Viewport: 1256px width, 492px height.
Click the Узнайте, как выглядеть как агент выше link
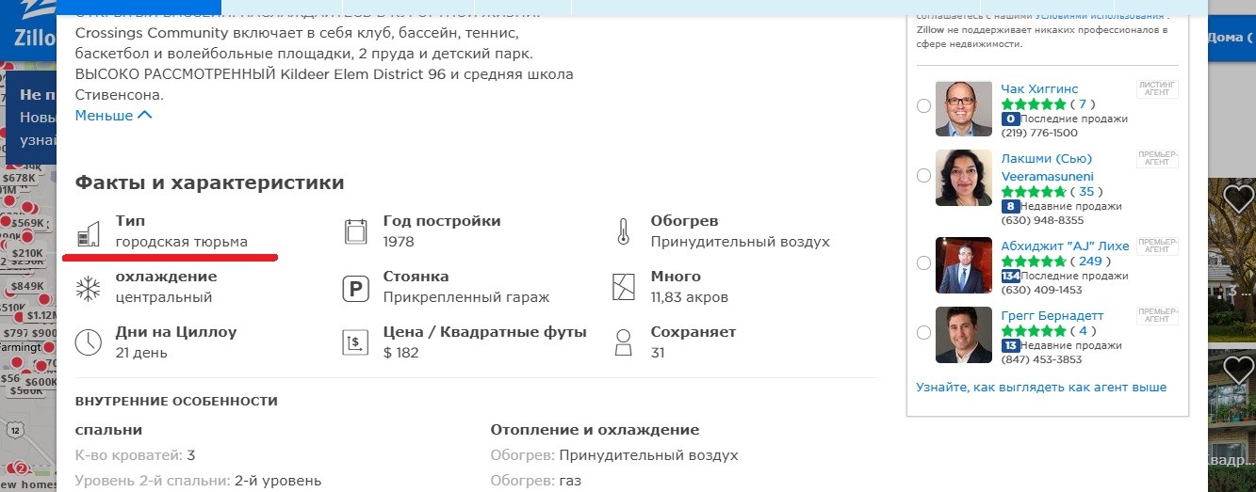tap(1041, 387)
